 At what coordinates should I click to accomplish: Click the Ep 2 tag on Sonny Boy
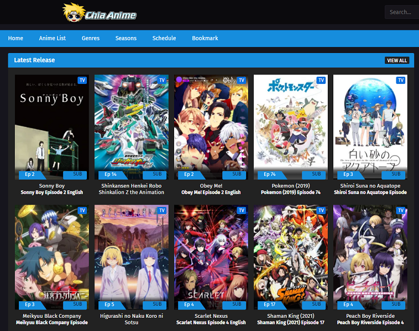32,175
